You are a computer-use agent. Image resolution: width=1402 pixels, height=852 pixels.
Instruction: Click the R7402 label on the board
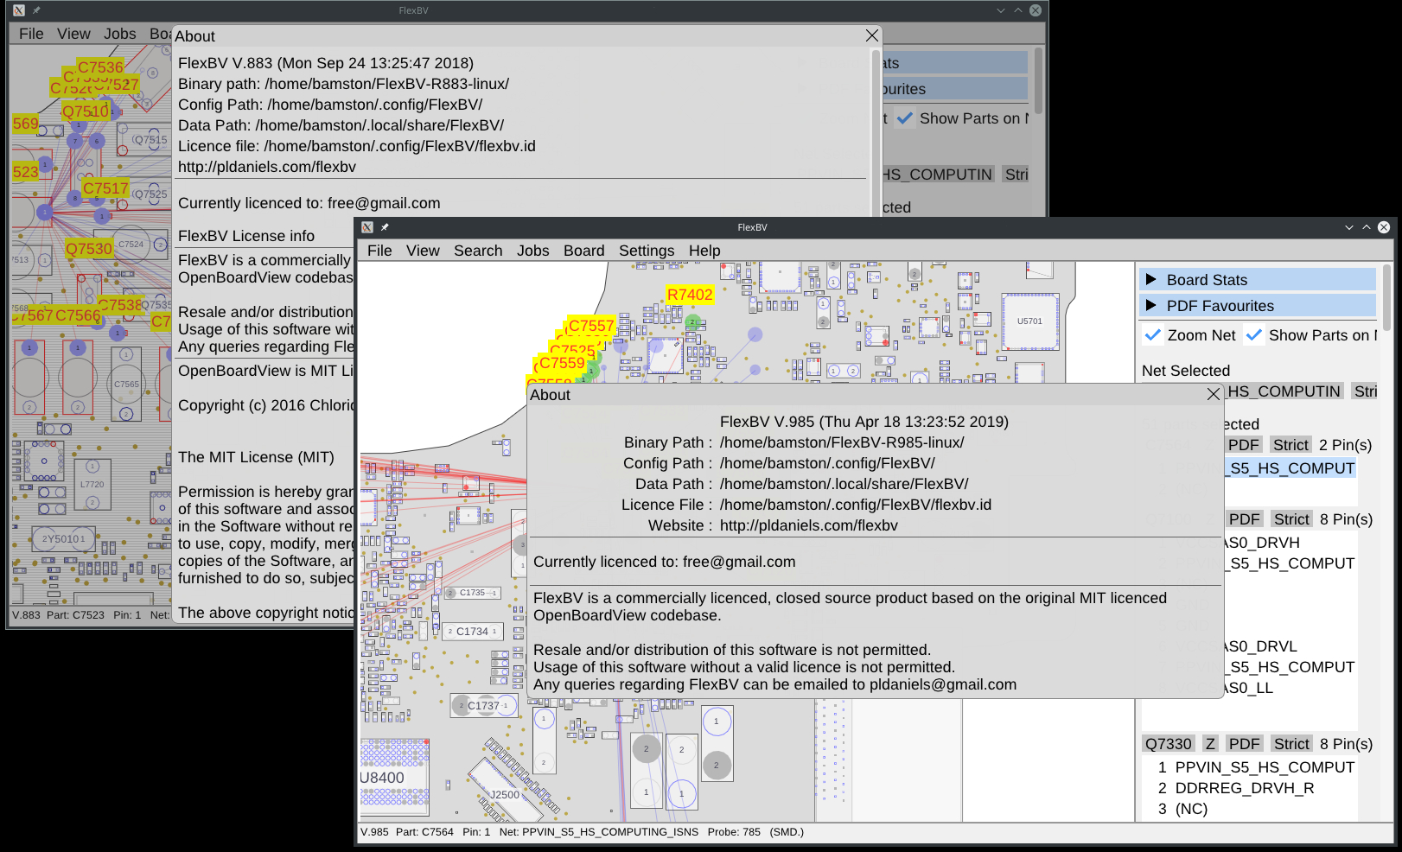point(690,295)
